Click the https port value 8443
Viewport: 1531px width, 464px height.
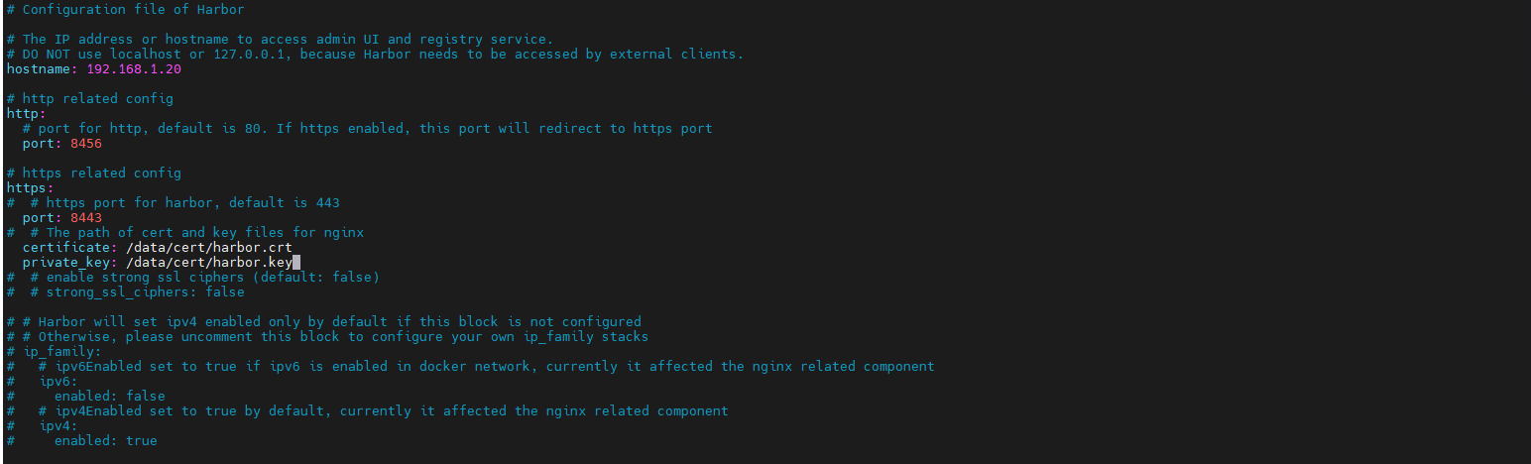pos(86,218)
